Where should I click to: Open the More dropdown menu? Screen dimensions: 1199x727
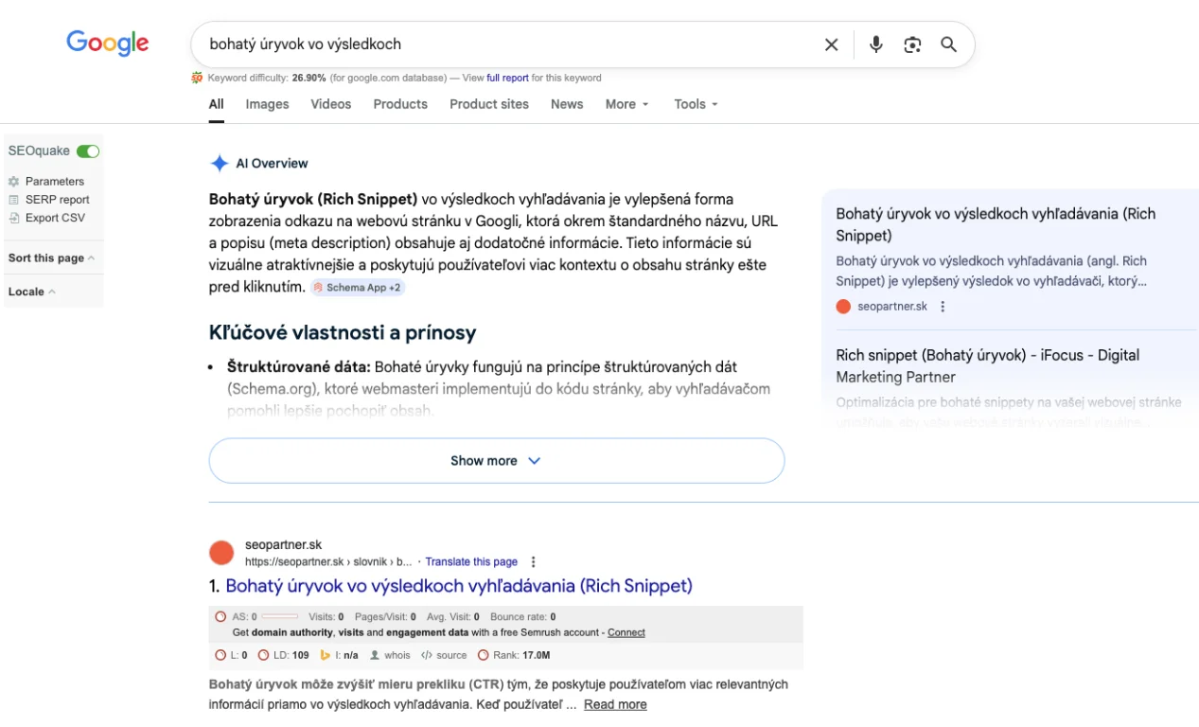point(626,104)
